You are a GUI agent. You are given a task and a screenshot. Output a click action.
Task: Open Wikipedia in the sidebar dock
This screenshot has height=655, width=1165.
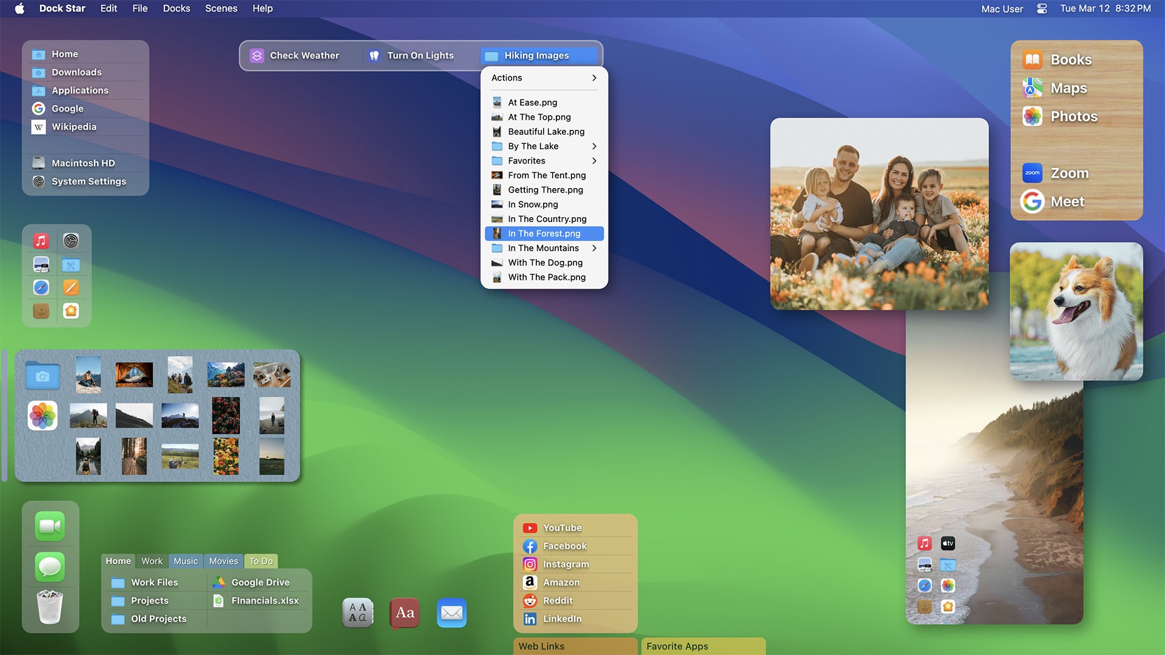pos(86,127)
